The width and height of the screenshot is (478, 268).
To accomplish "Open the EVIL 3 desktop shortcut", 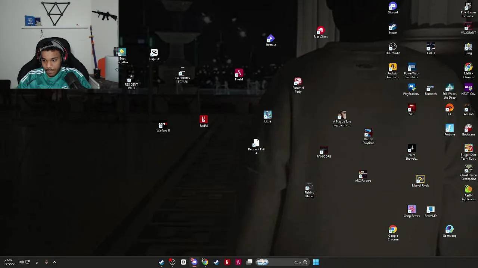I will pyautogui.click(x=431, y=49).
